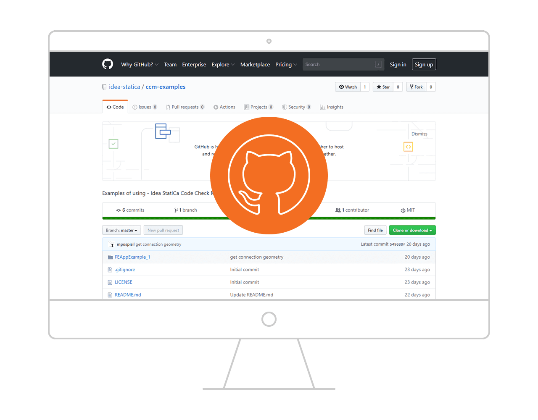Expand the Pricing dropdown
538x420 pixels.
click(x=286, y=64)
